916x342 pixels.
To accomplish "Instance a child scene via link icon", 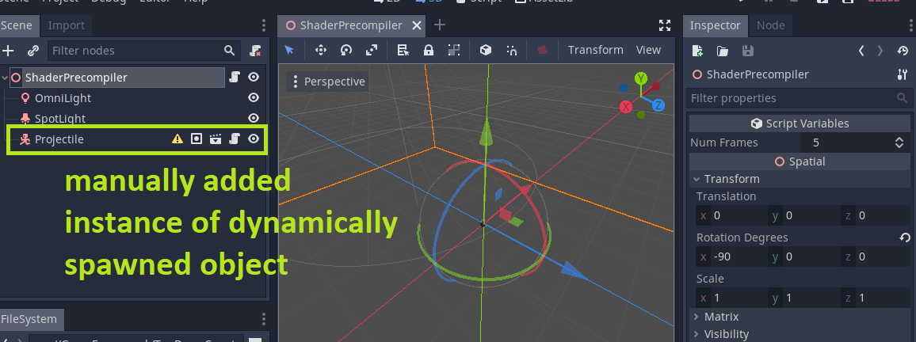I will pyautogui.click(x=33, y=51).
